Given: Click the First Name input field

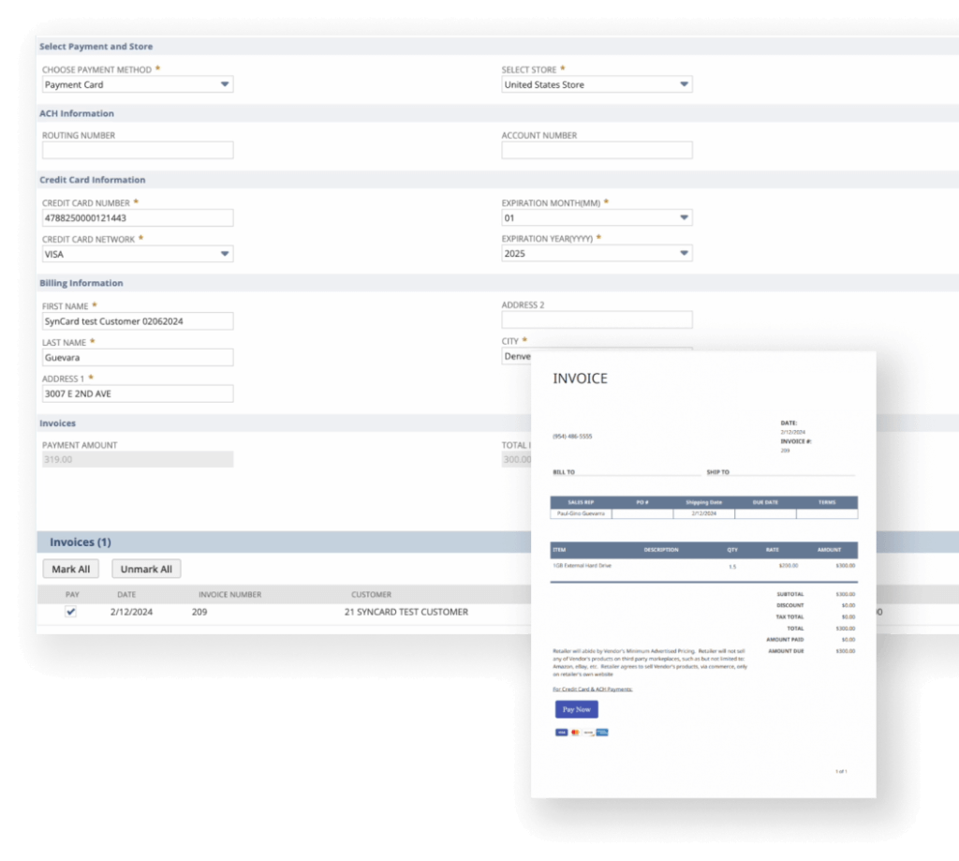Looking at the screenshot, I should tap(138, 321).
